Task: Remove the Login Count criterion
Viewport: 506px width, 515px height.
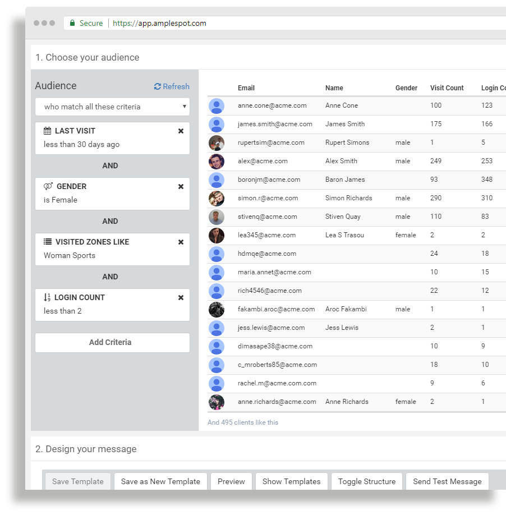Action: (x=181, y=297)
